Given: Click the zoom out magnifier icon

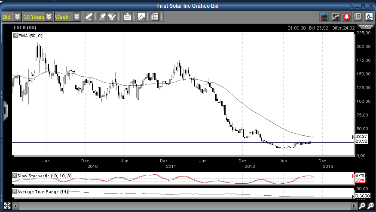Looking at the screenshot, I should pyautogui.click(x=362, y=206).
